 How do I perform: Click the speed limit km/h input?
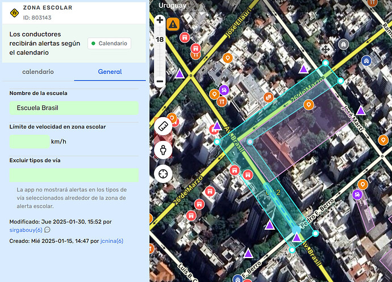tap(30, 142)
